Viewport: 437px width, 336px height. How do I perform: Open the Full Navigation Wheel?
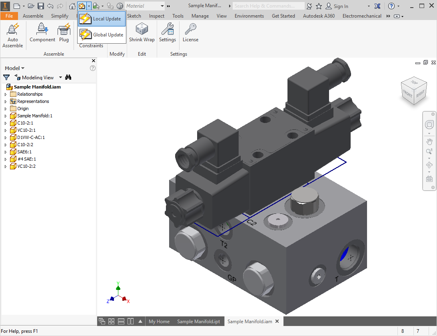pyautogui.click(x=429, y=125)
